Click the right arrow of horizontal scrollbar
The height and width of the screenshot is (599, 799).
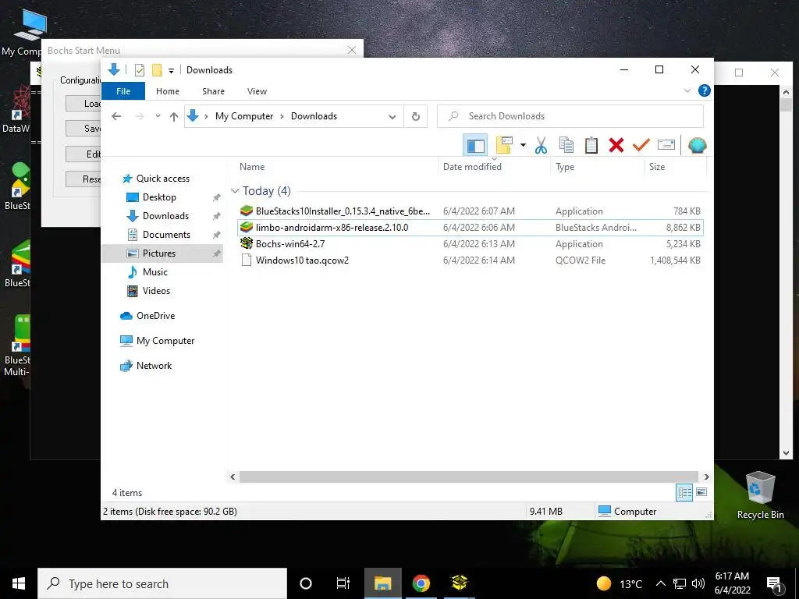[x=706, y=477]
